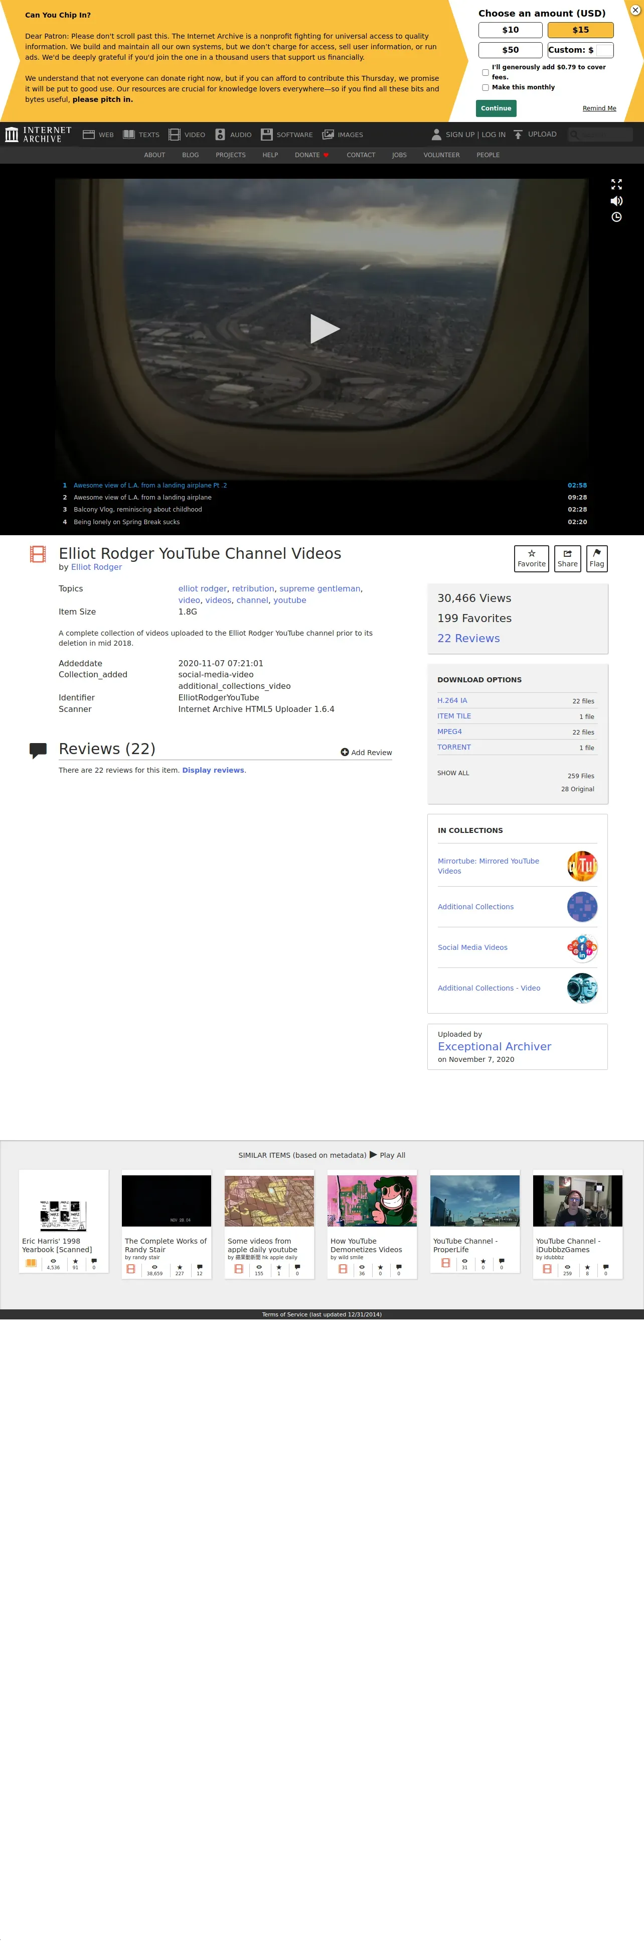
Task: Focus the Custom donation amount field
Action: tap(604, 51)
